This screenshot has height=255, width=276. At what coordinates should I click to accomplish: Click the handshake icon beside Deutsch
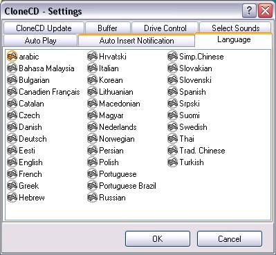point(12,139)
